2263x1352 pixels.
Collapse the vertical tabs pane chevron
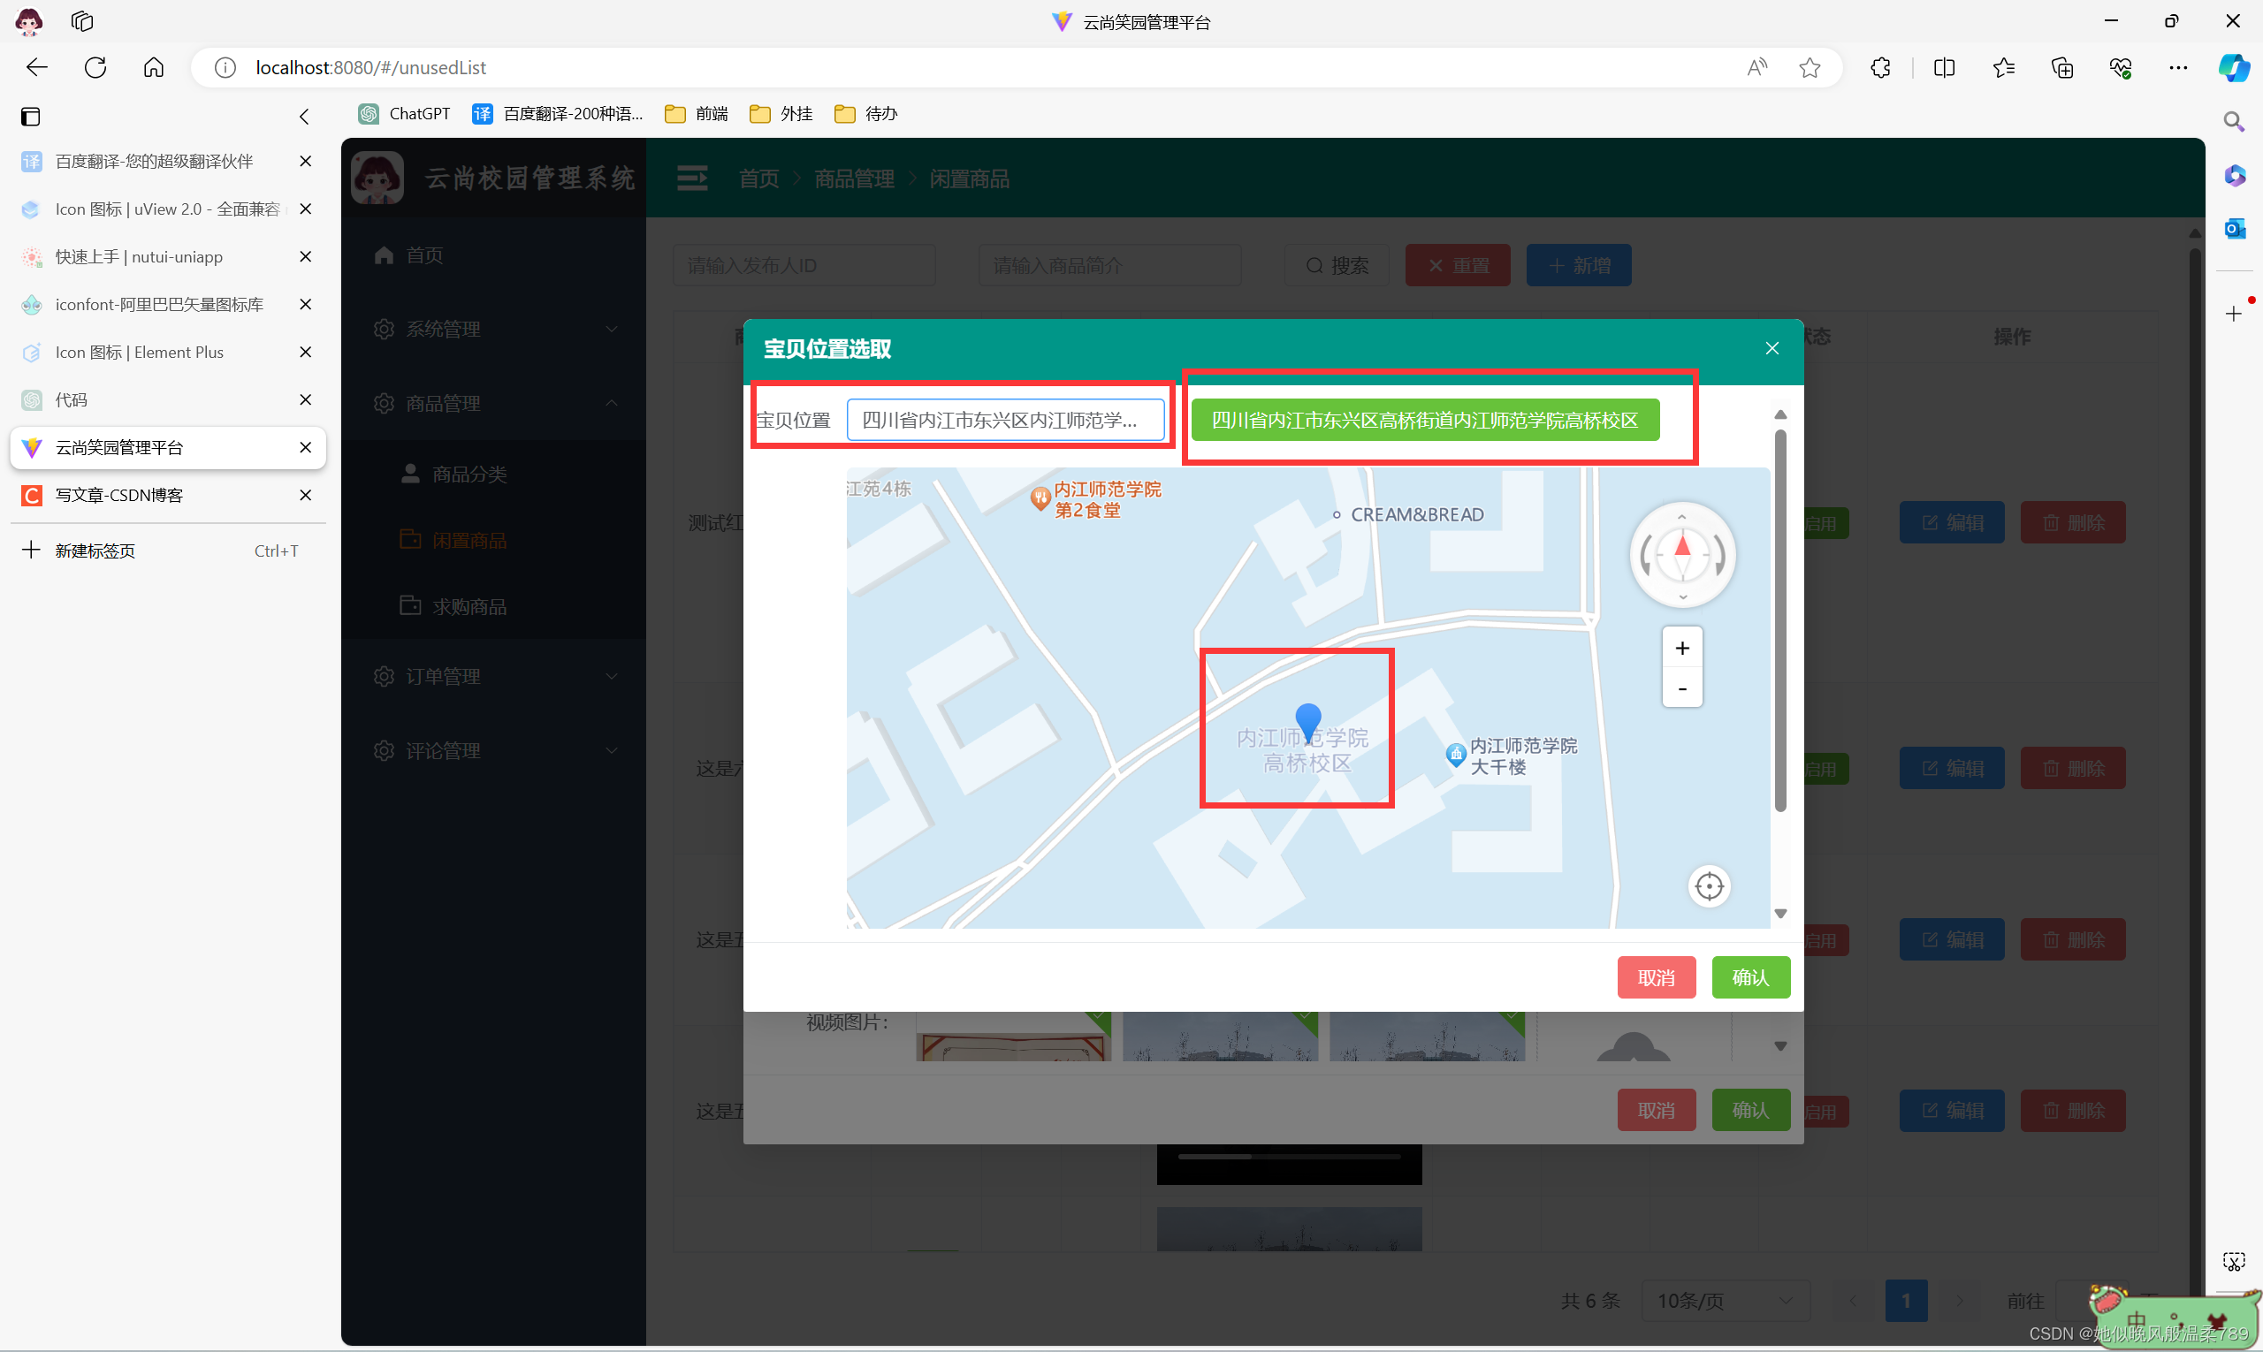(304, 117)
